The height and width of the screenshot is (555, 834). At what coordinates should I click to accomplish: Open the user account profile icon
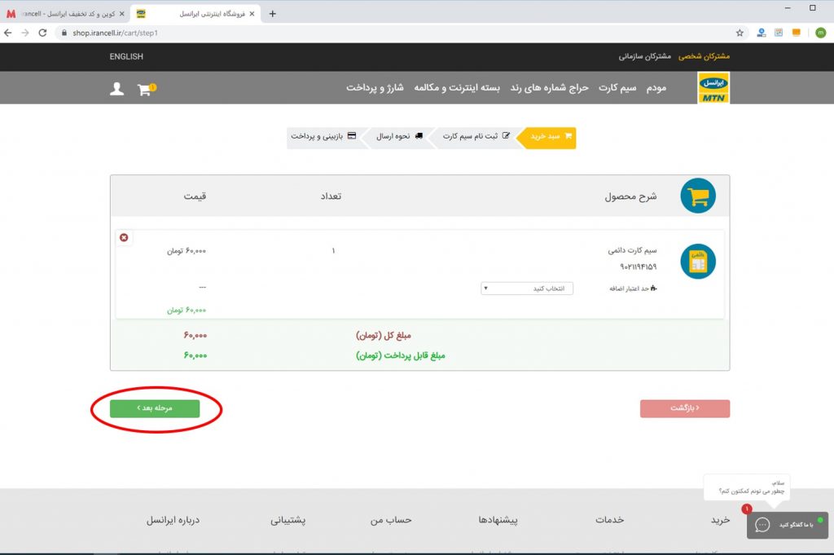117,89
